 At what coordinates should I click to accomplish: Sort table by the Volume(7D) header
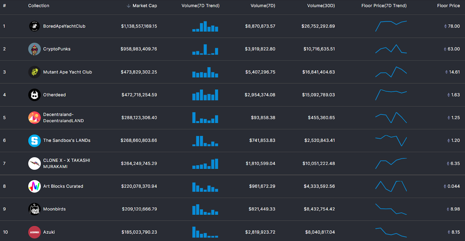point(263,6)
